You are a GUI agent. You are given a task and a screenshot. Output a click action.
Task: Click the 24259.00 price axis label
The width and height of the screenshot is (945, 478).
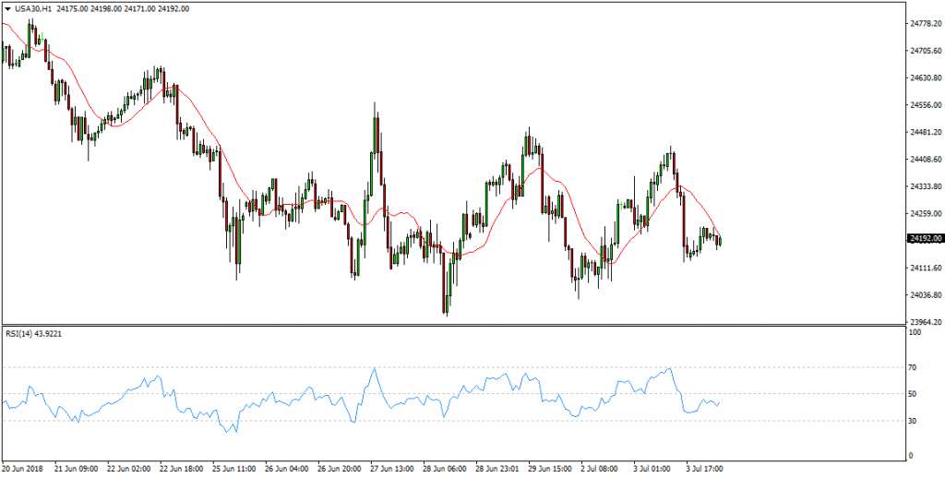coord(927,213)
